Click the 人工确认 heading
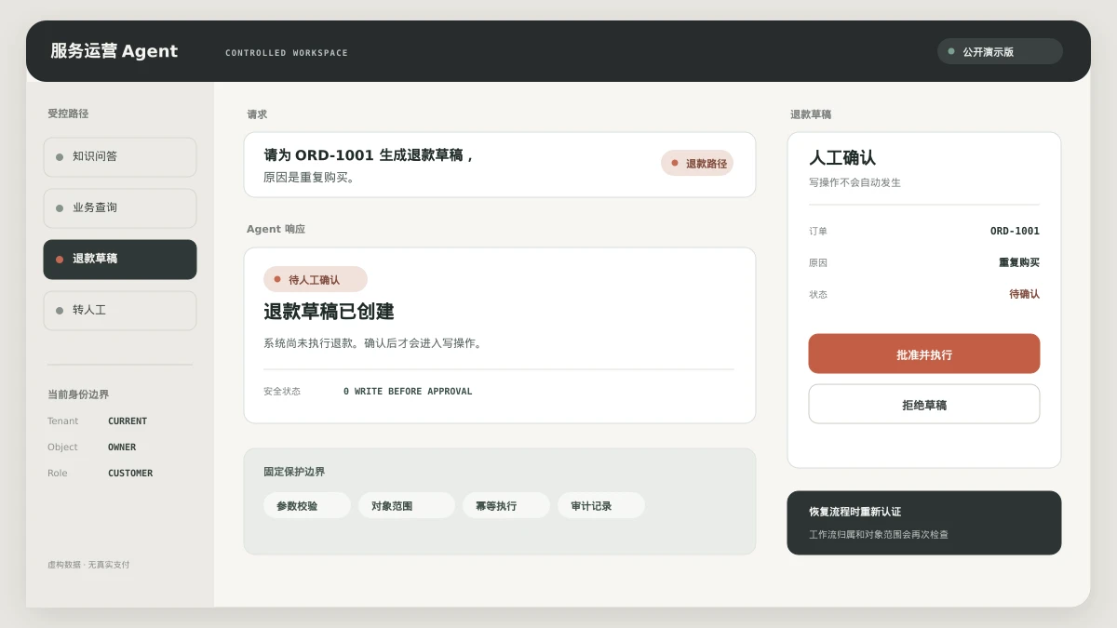The image size is (1117, 628). (x=842, y=158)
